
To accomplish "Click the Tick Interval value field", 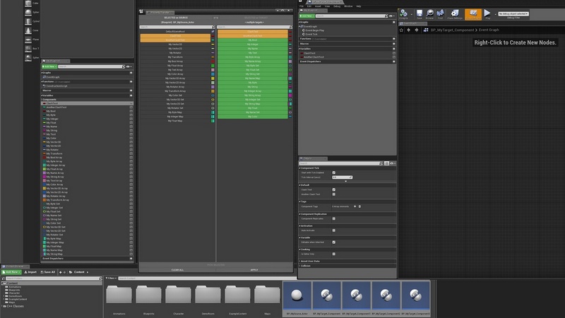I will (x=340, y=177).
